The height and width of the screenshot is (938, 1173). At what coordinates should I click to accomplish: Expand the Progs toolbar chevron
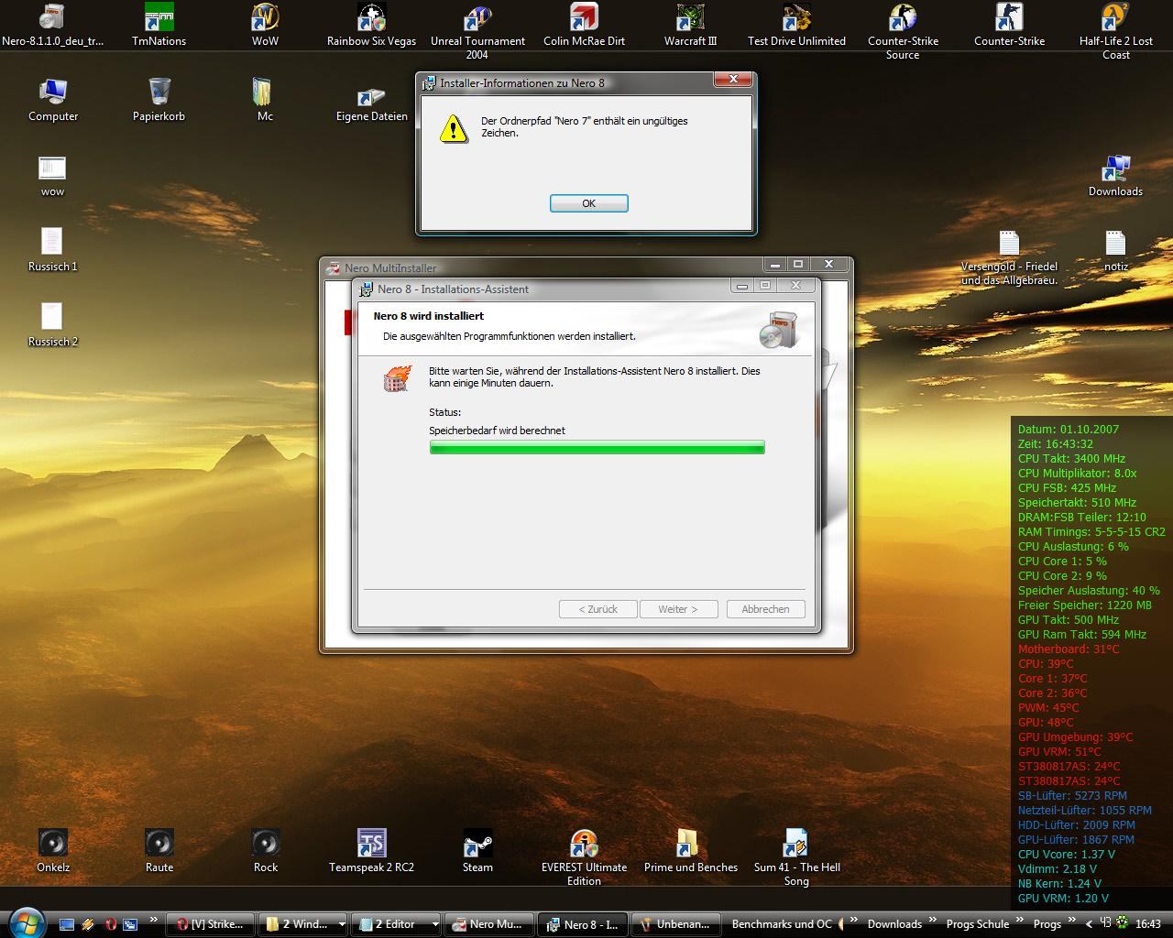tap(1071, 921)
